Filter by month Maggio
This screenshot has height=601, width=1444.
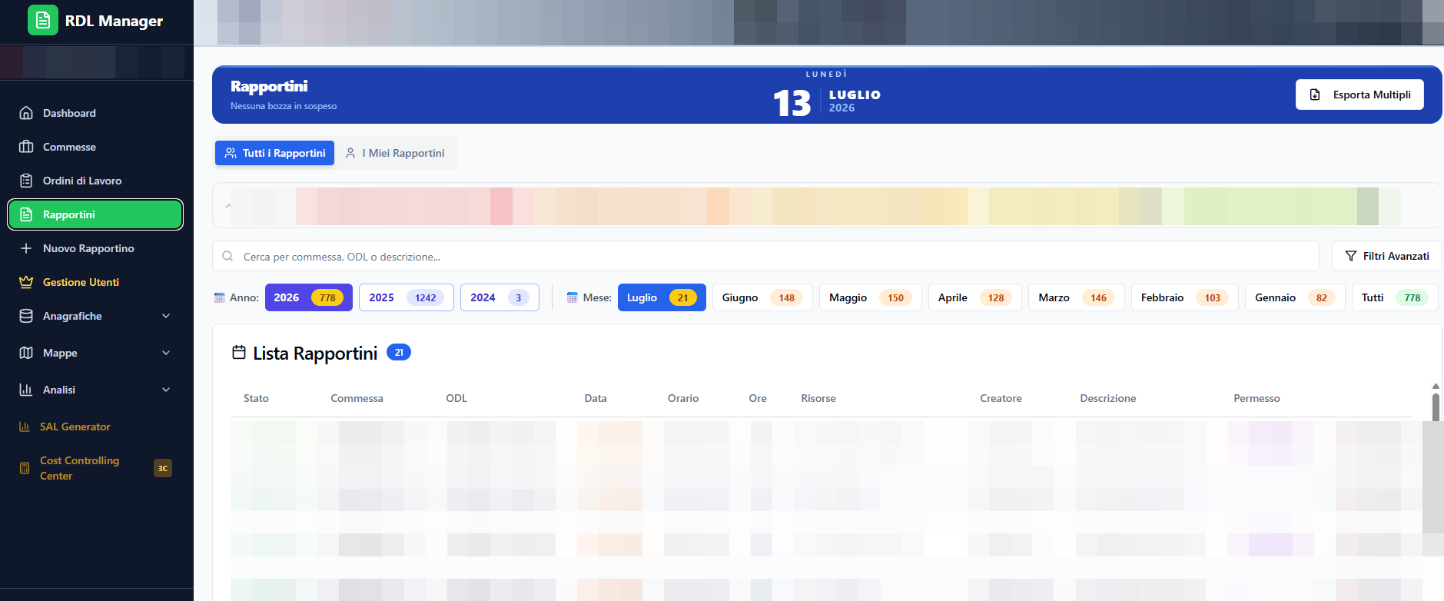[871, 297]
